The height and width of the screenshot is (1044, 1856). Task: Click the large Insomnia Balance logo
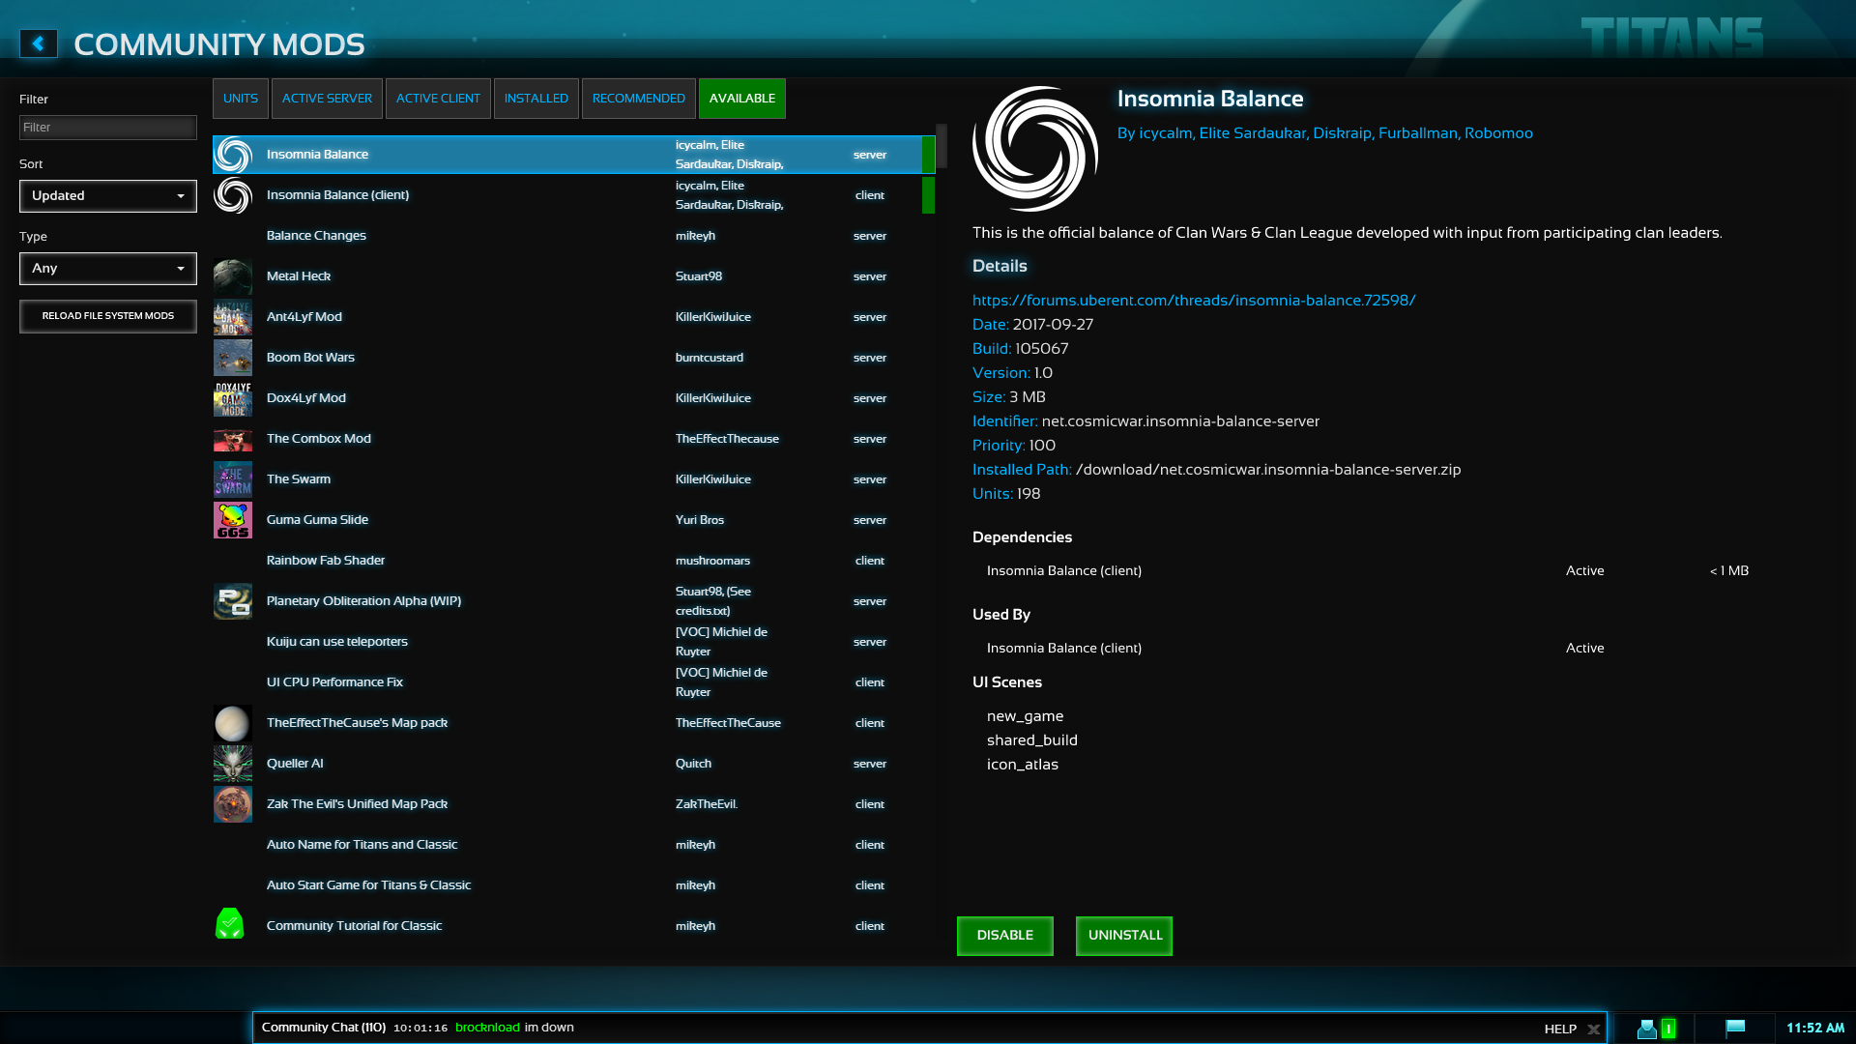tap(1034, 149)
